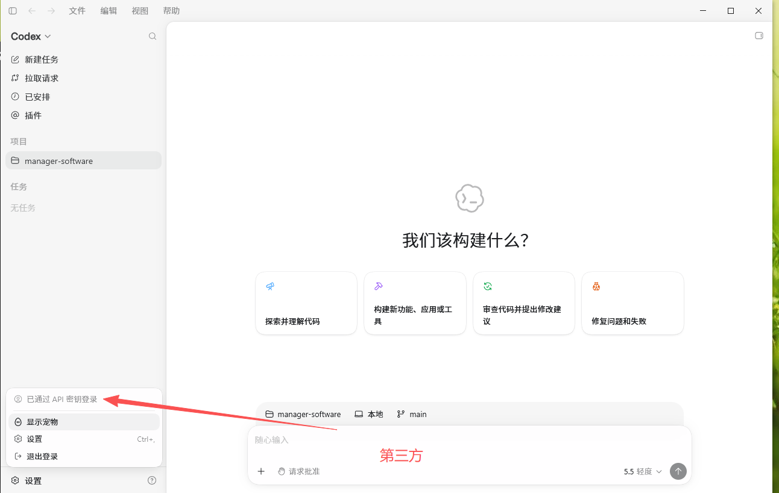Click the telescope icon on explore card
Screen dimensions: 779x493
pyautogui.click(x=270, y=286)
